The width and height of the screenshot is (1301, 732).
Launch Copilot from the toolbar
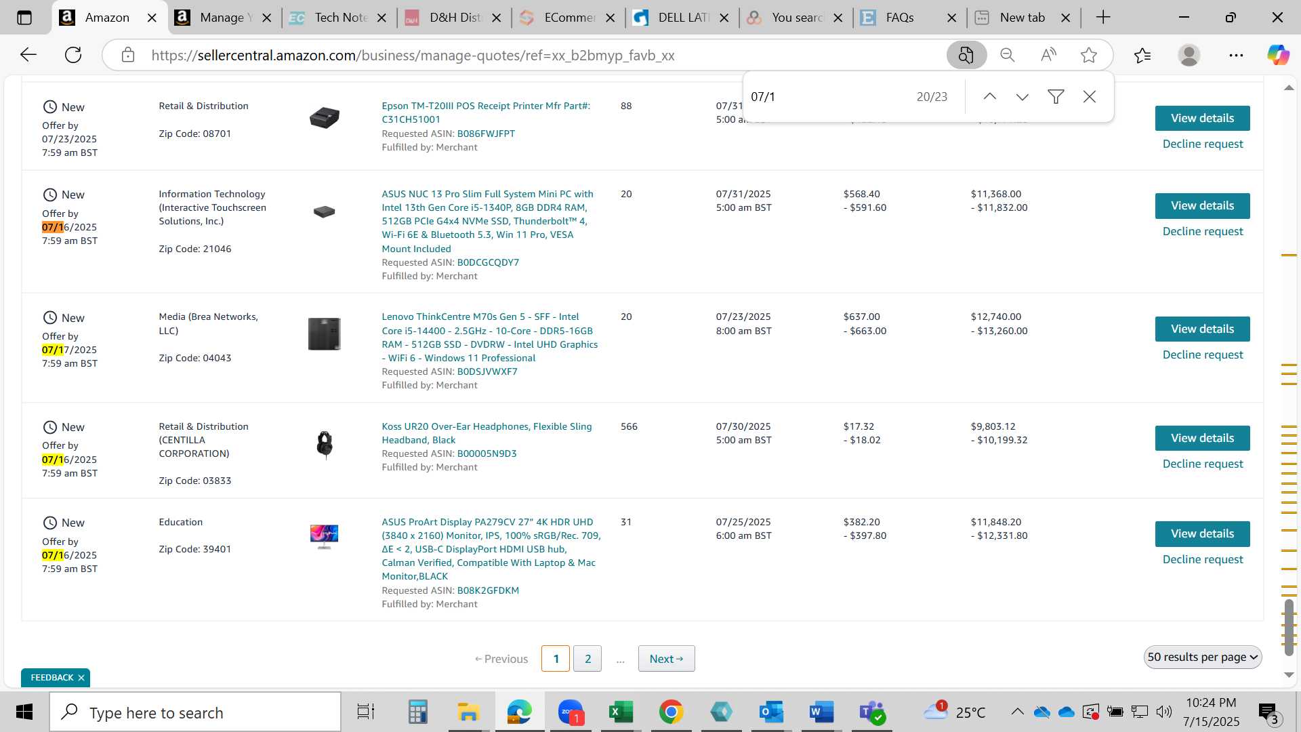tap(1279, 55)
